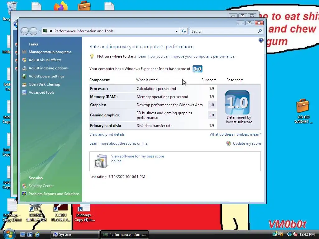The height and width of the screenshot is (239, 319).
Task: Click Performance Information and Tools address text
Action: tap(84, 31)
